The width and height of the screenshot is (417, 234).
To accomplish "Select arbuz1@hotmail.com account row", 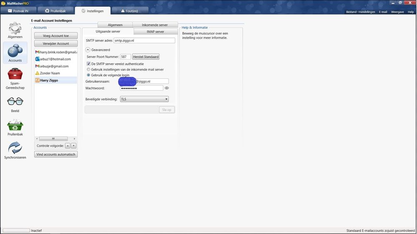I will point(56,59).
